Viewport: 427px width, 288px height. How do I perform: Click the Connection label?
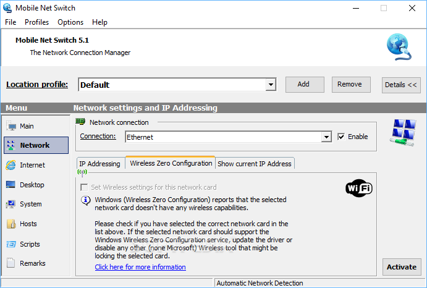(98, 136)
